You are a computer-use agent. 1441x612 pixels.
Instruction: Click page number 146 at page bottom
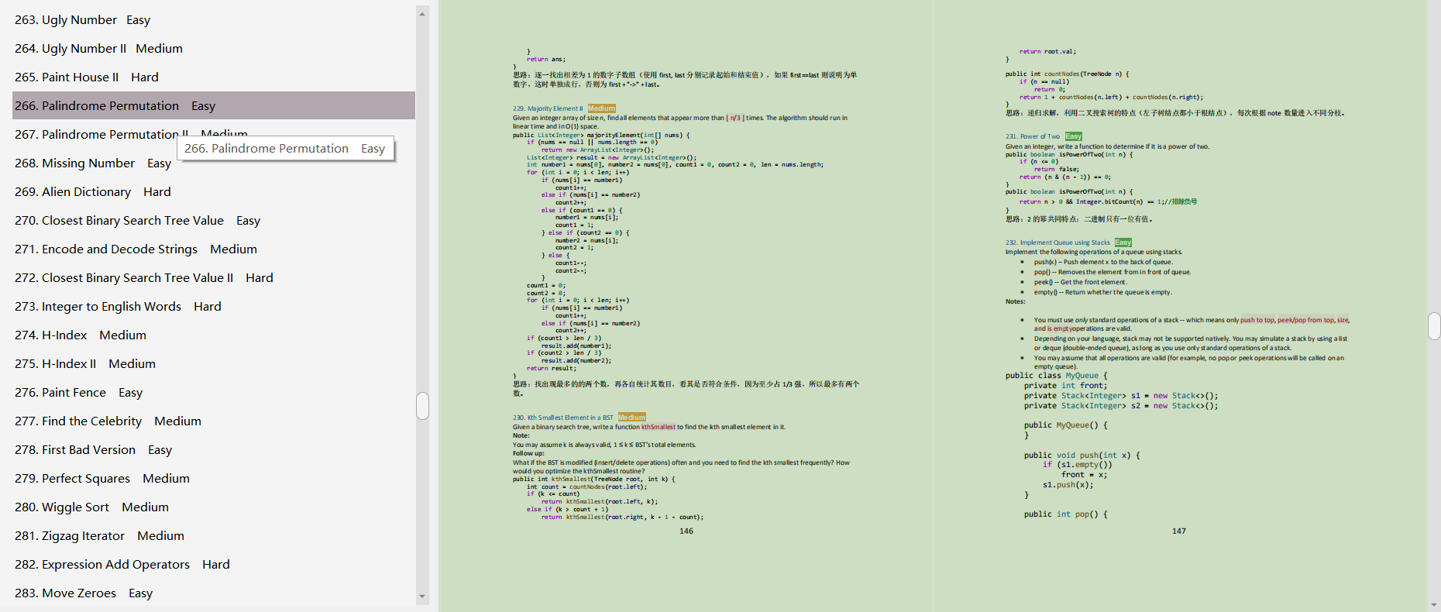click(x=686, y=531)
